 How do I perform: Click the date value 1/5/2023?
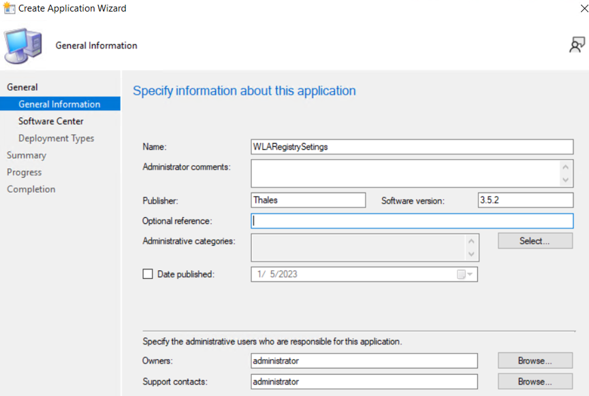point(277,274)
